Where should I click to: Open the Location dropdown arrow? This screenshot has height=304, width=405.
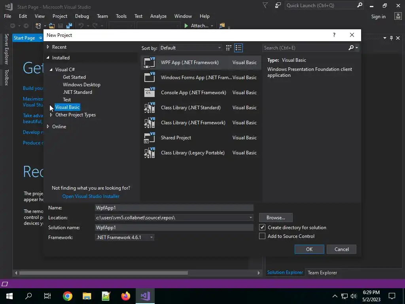tap(250, 218)
